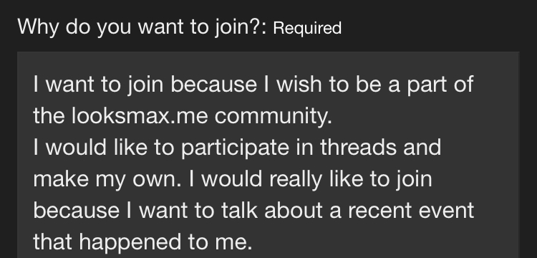Viewport: 537px width, 258px height.
Task: Click the word 'own.' in the text
Action: point(157,179)
